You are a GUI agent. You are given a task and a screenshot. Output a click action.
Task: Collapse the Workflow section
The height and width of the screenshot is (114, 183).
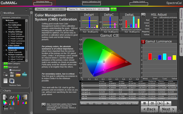click(1, 13)
